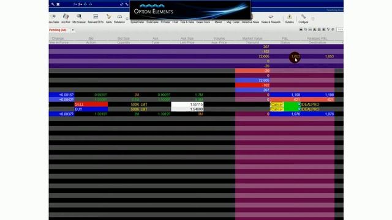This screenshot has height=220, width=392.
Task: Open the Msg. Center
Action: coord(233,22)
